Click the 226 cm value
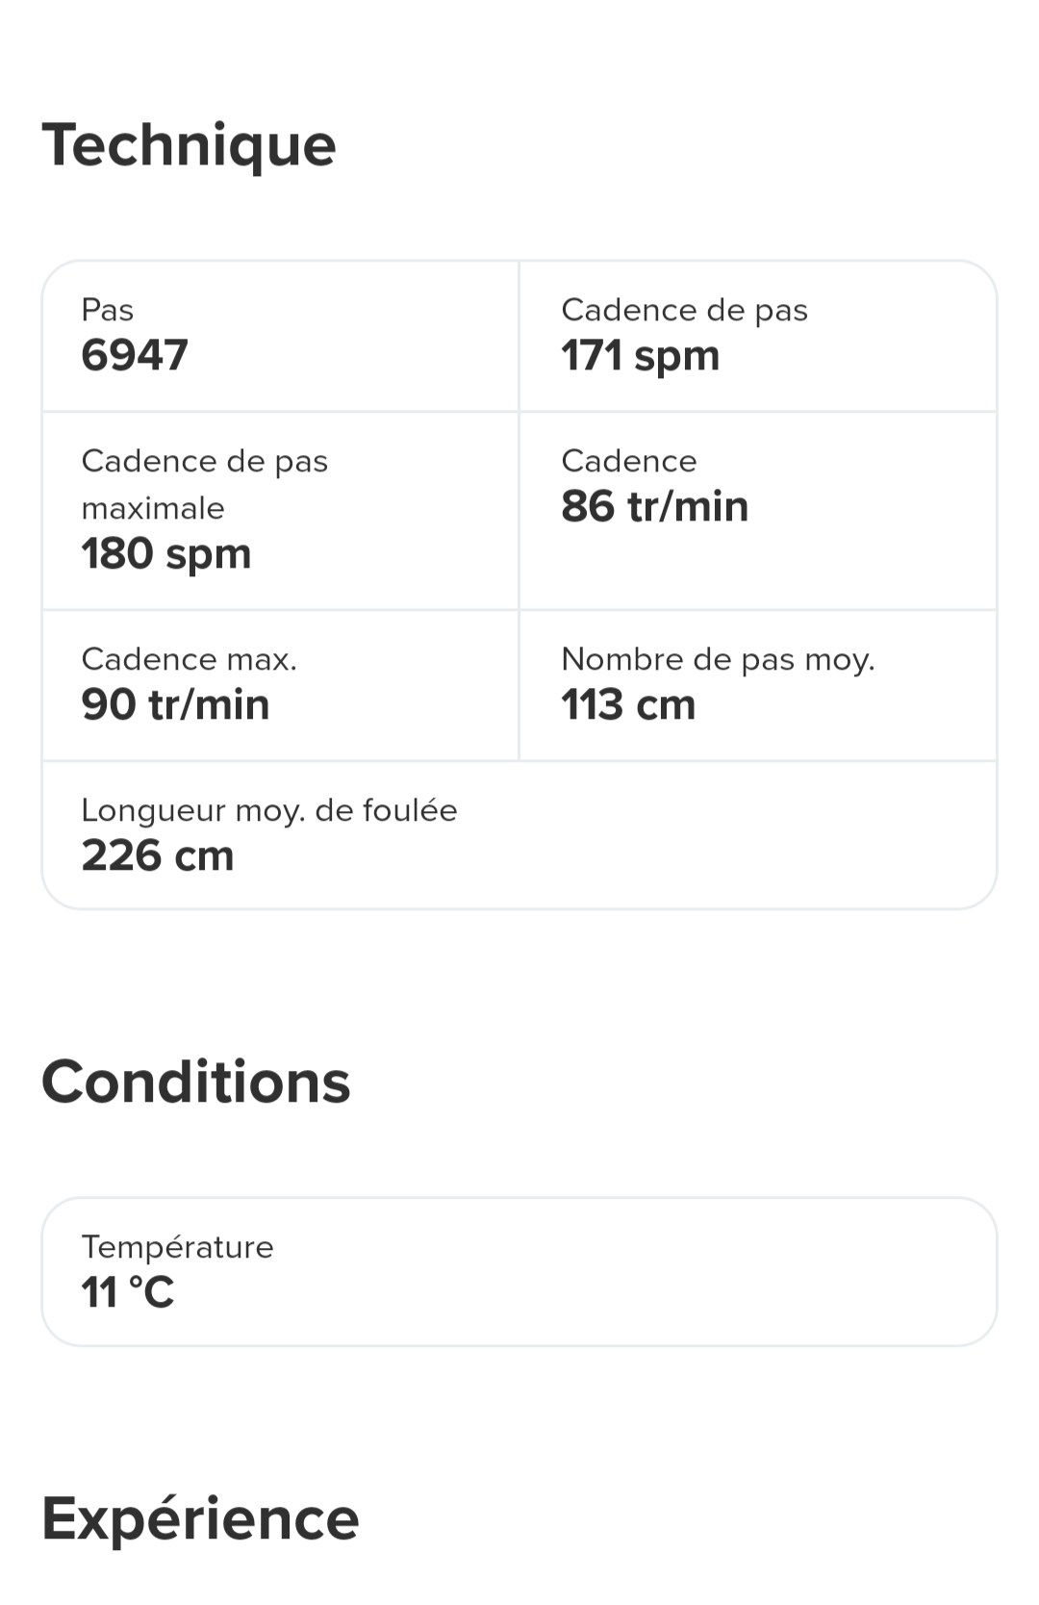The image size is (1039, 1605). click(x=158, y=855)
